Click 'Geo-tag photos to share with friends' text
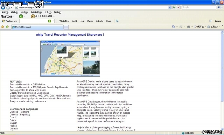224x135 pixels. [28, 90]
